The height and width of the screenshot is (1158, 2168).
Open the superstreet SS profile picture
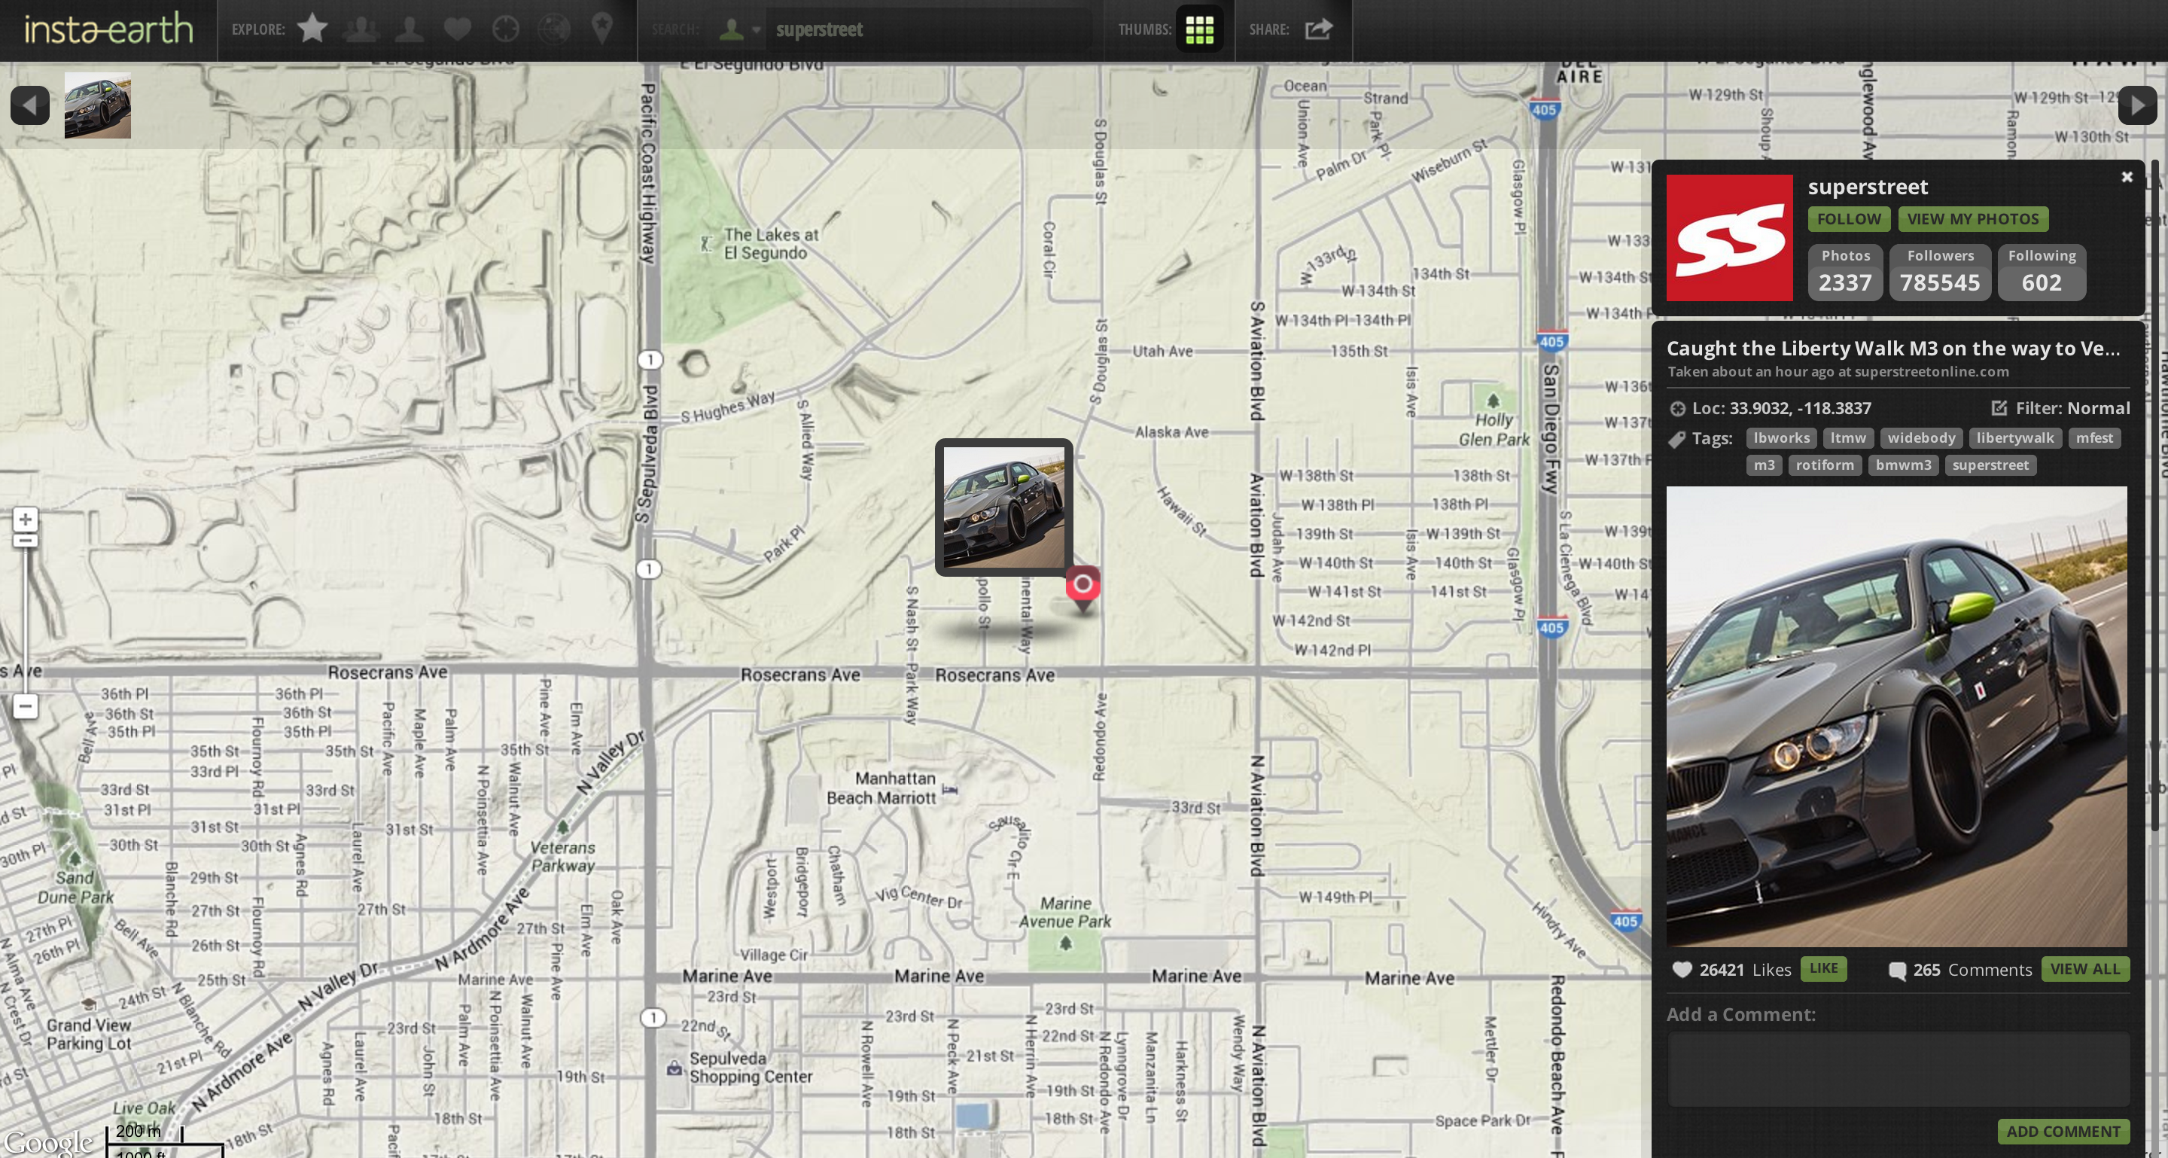pyautogui.click(x=1730, y=238)
